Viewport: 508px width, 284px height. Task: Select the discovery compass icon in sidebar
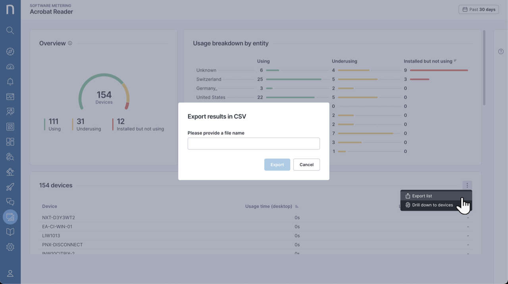tap(10, 51)
